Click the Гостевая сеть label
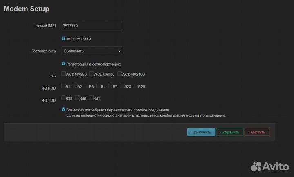 pos(44,51)
